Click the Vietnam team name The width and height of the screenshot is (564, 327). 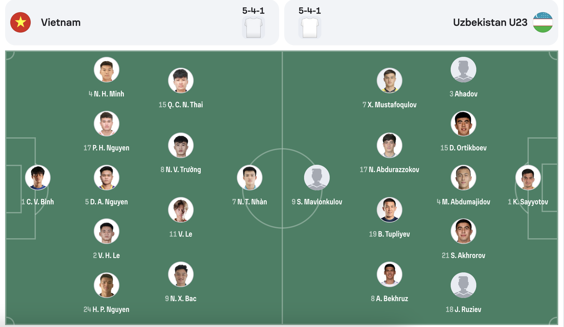[61, 22]
